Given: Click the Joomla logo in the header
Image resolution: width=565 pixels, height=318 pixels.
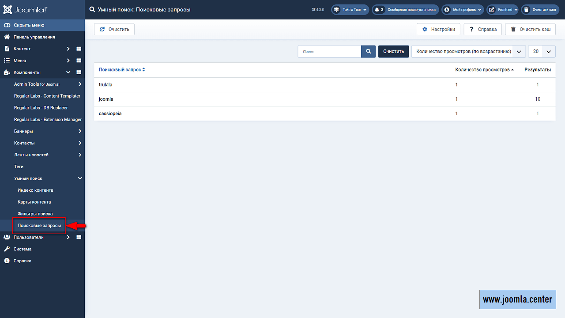Looking at the screenshot, I should tap(25, 9).
